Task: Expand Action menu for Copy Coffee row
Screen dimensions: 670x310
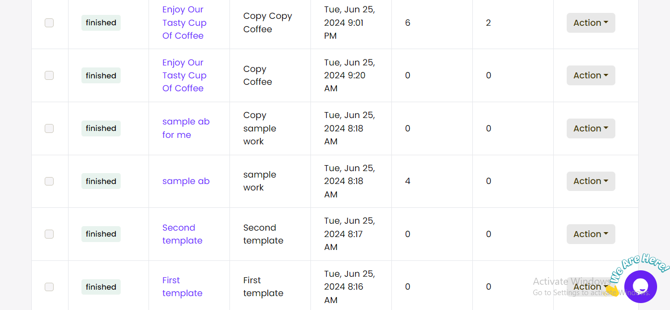Action: [591, 75]
